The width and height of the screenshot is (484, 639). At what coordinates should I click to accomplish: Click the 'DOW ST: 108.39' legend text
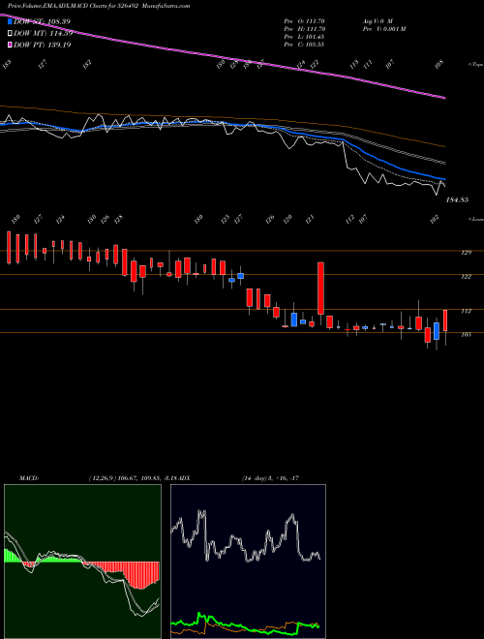click(x=43, y=21)
